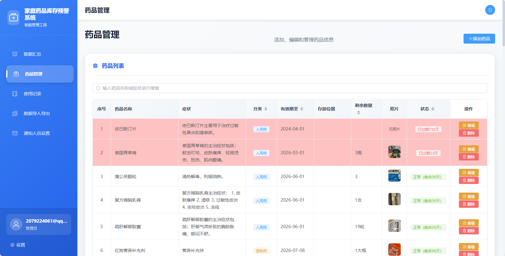This screenshot has width=505, height=256.
Task: Sort the table by 剩余数量
Action: point(359,113)
